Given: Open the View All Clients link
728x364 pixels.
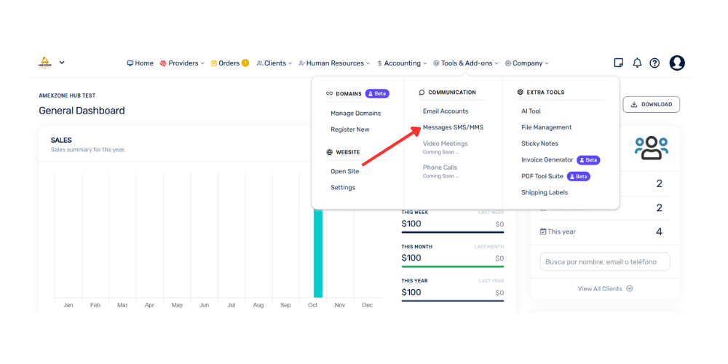Looking at the screenshot, I should [x=600, y=288].
